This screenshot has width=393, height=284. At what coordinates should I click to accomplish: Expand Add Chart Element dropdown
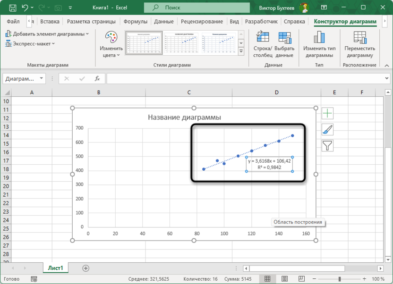click(47, 34)
